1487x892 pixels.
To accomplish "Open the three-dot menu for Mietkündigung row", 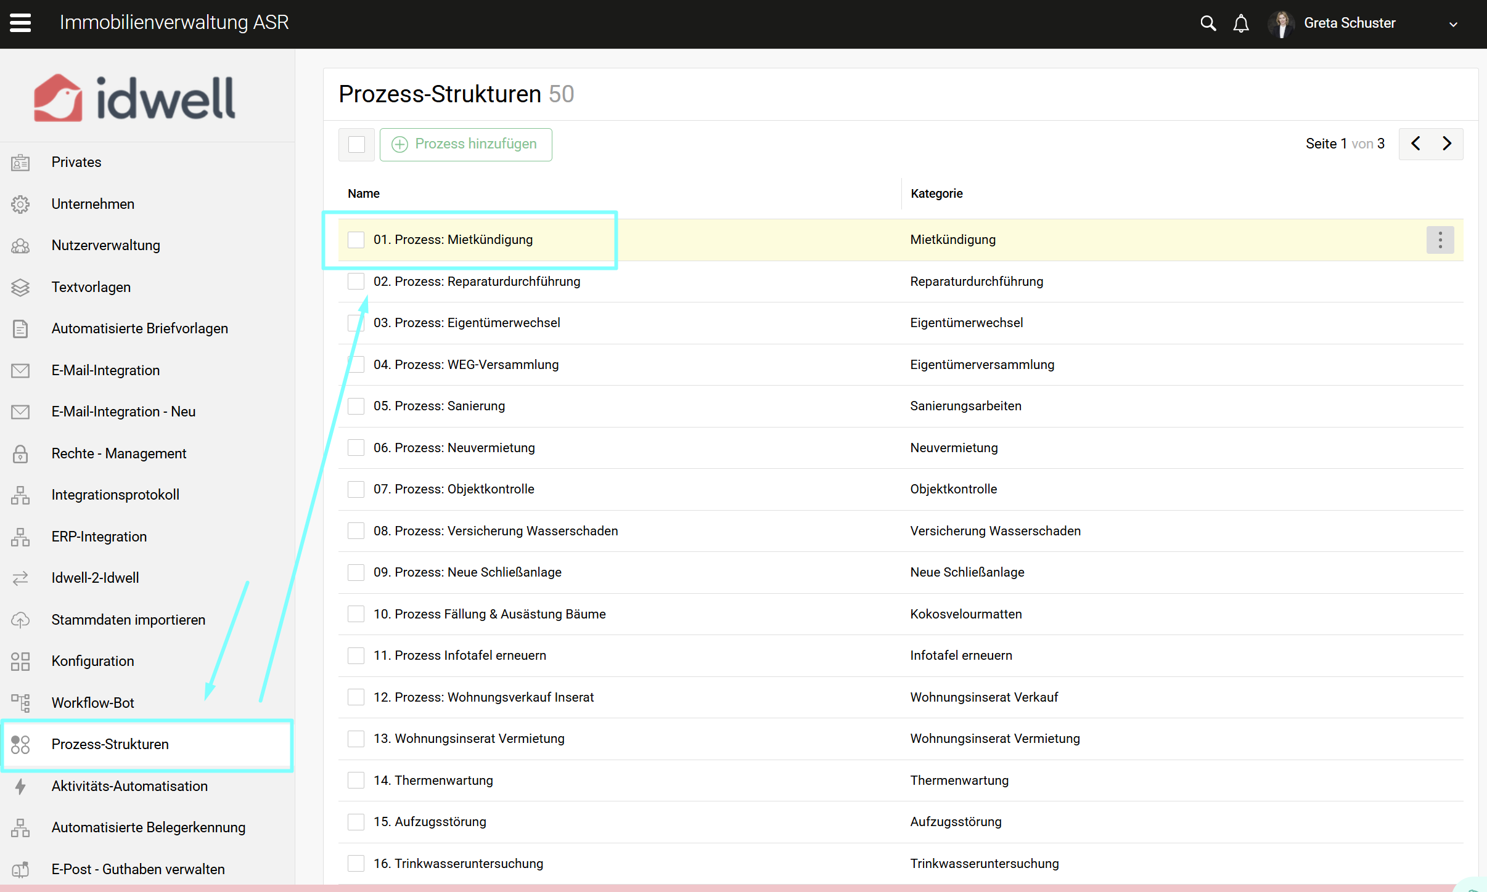I will (x=1440, y=240).
